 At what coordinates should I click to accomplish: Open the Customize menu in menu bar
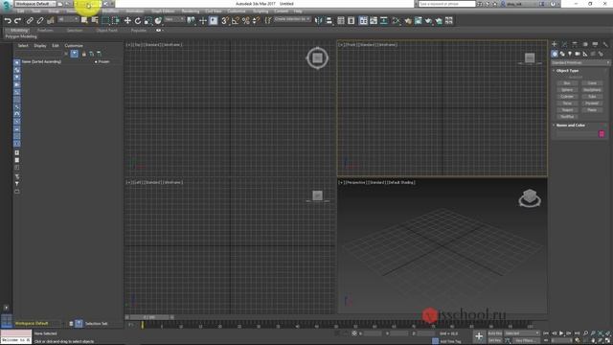[237, 11]
